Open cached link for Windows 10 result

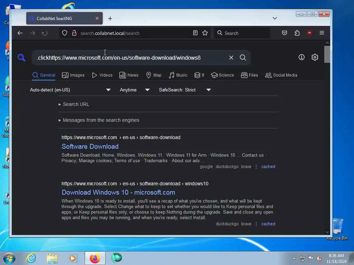tap(268, 224)
